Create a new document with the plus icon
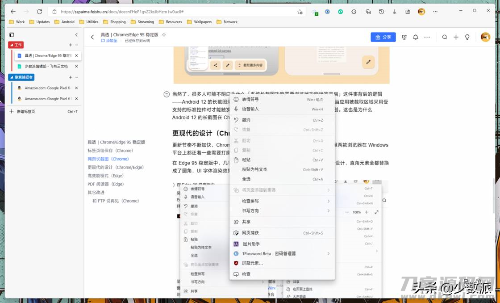 pos(456,37)
